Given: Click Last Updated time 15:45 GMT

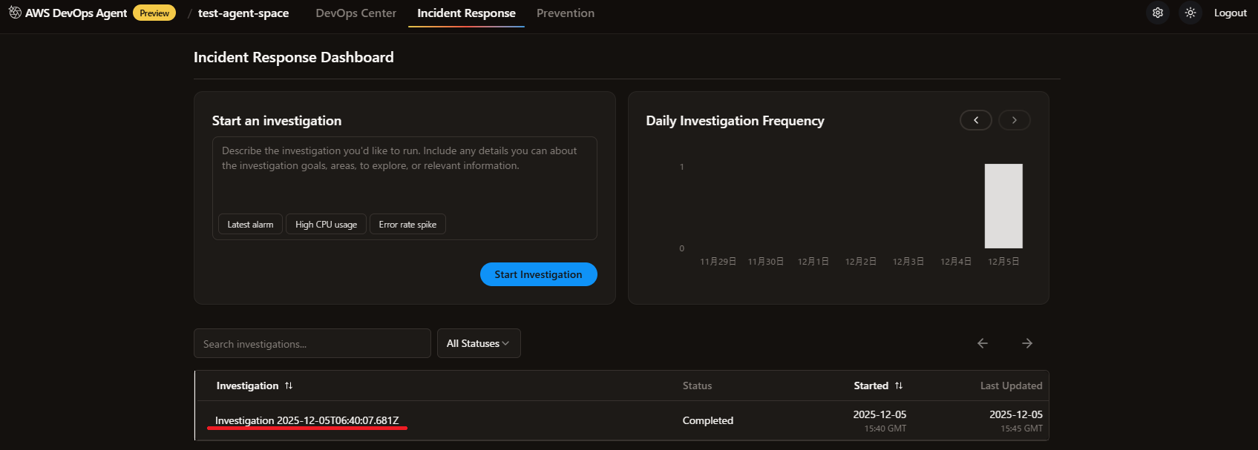Looking at the screenshot, I should (x=1022, y=429).
